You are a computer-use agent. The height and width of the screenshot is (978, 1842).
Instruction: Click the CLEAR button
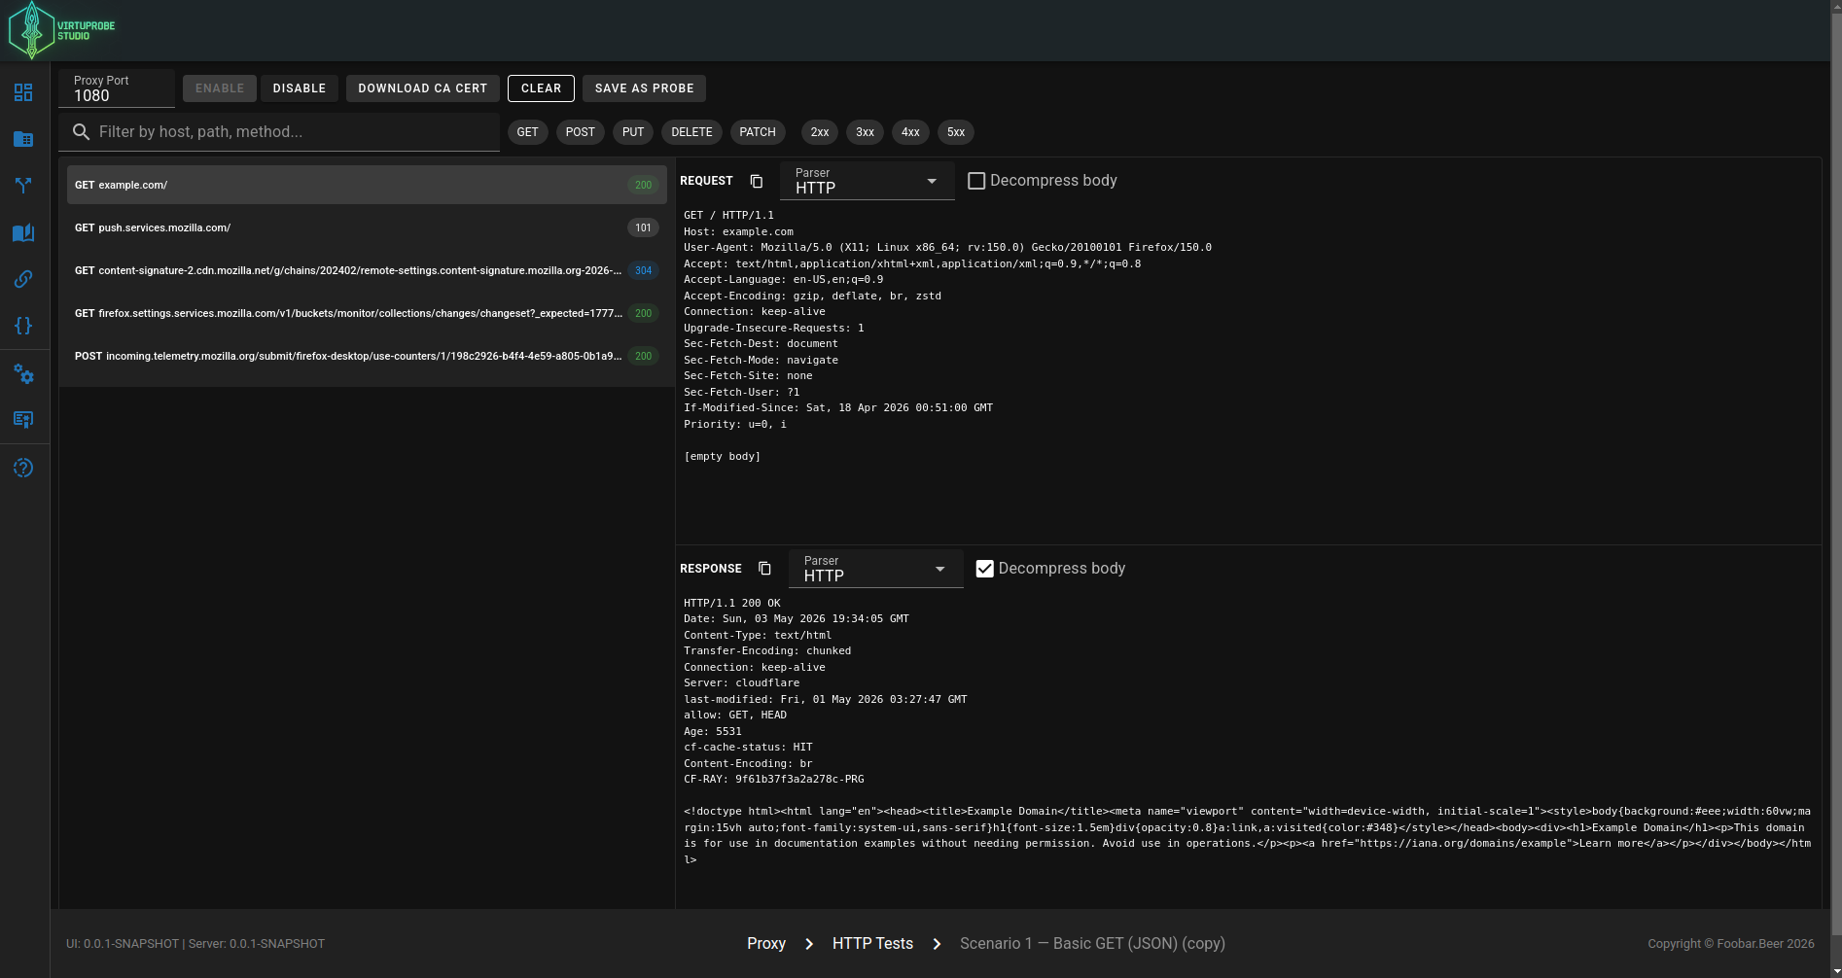[x=541, y=88]
